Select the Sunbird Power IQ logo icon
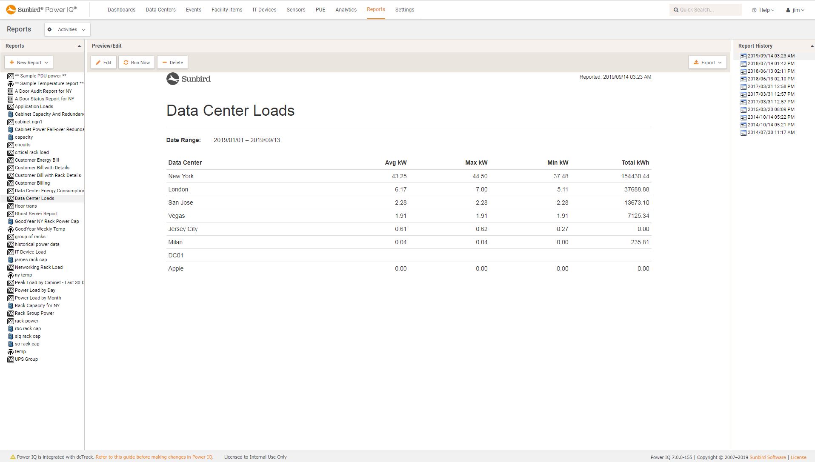The height and width of the screenshot is (462, 815). coord(11,9)
